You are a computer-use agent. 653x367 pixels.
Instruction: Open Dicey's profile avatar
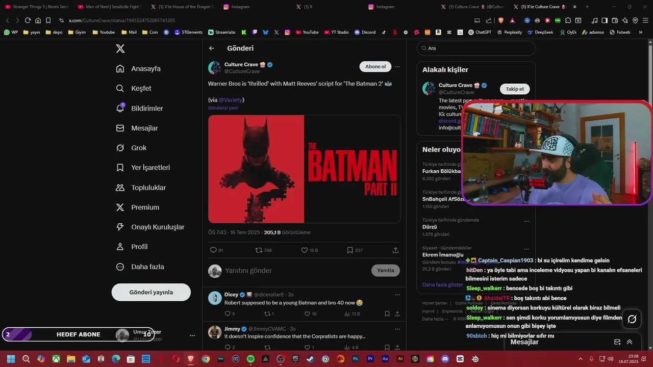coord(215,298)
